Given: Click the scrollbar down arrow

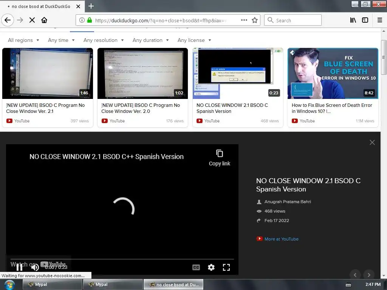Looking at the screenshot, I should tap(384, 276).
